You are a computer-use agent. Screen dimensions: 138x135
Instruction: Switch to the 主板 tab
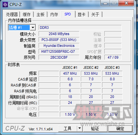click(41, 14)
